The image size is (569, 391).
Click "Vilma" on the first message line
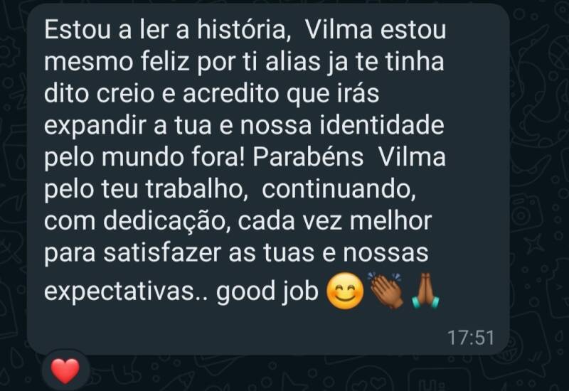point(339,30)
